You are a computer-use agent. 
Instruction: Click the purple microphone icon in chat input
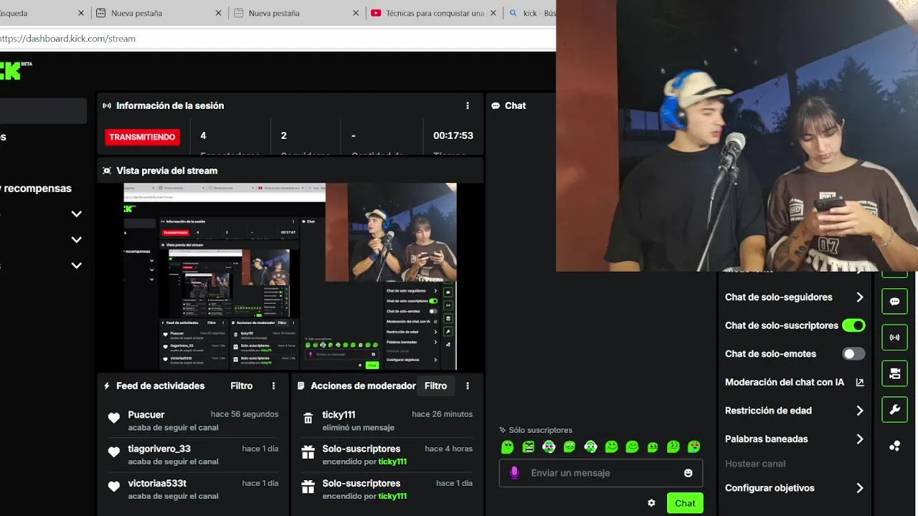point(514,473)
